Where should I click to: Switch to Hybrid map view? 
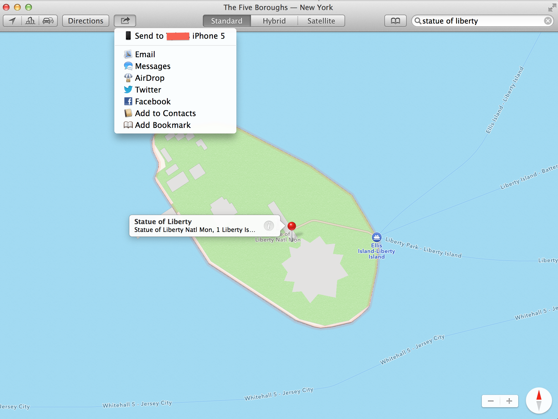[274, 21]
